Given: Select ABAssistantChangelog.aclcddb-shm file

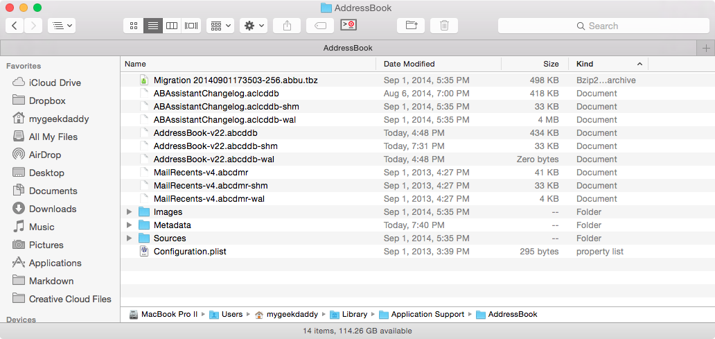Looking at the screenshot, I should [417, 106].
